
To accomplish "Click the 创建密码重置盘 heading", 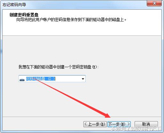I will click(x=24, y=15).
